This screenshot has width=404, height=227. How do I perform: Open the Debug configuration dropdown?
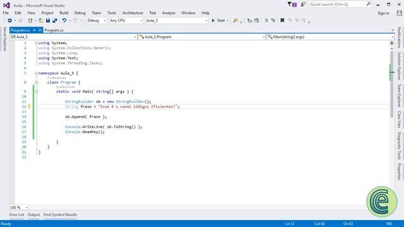point(97,20)
